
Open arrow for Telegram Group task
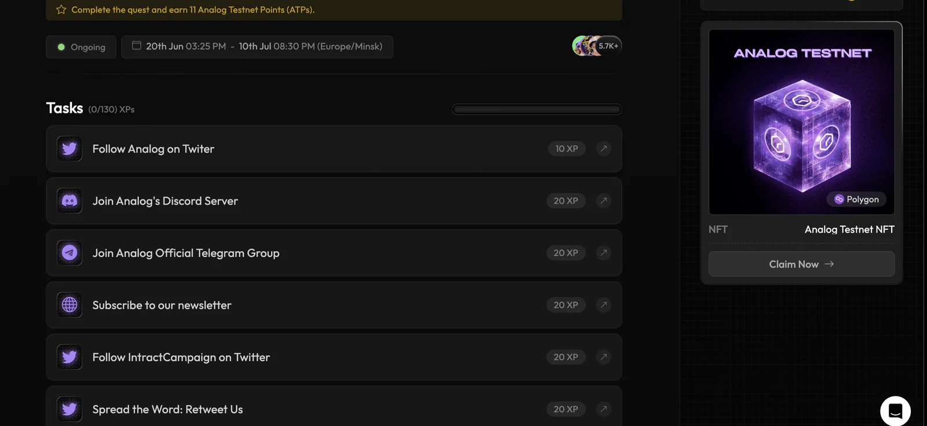604,253
